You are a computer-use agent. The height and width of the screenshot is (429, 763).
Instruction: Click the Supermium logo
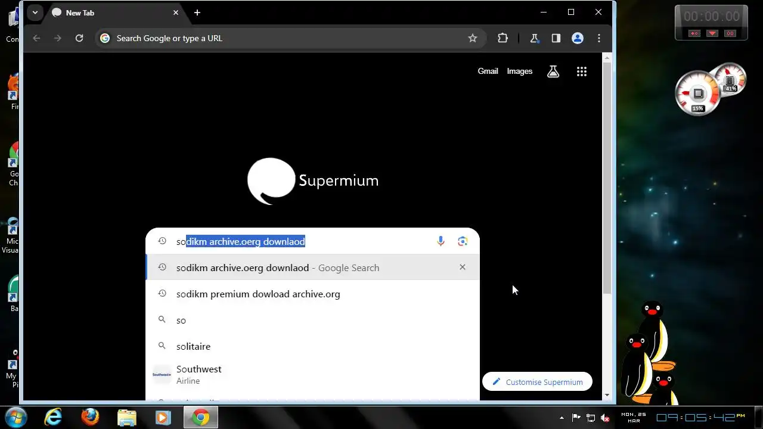pyautogui.click(x=313, y=181)
